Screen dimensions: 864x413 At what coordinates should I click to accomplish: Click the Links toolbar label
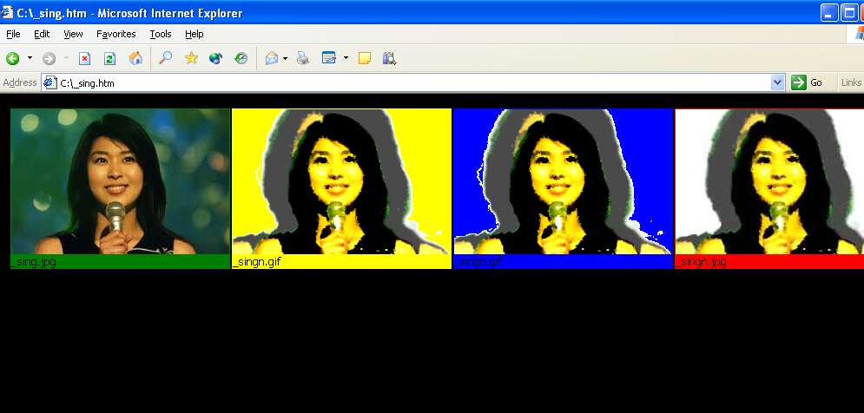pos(851,82)
